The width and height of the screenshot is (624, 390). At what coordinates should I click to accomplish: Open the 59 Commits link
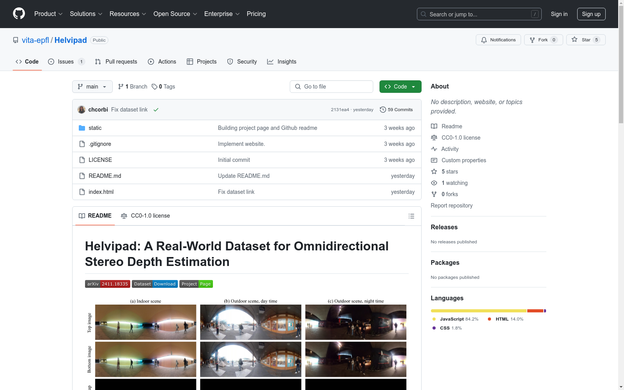pyautogui.click(x=396, y=110)
